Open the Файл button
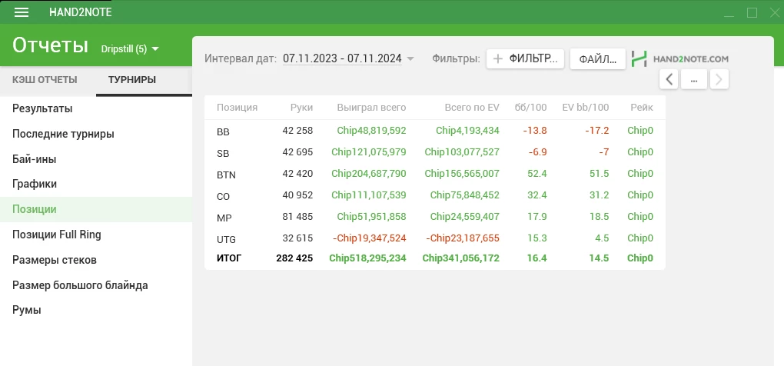This screenshot has height=366, width=784. [x=597, y=59]
